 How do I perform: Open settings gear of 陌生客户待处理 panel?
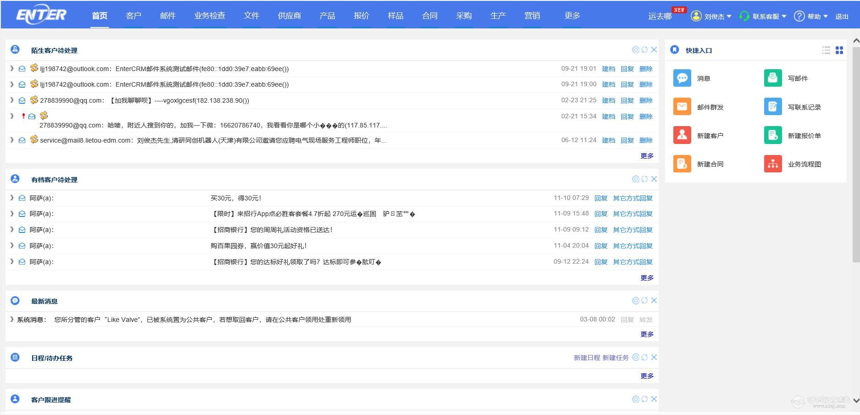636,50
